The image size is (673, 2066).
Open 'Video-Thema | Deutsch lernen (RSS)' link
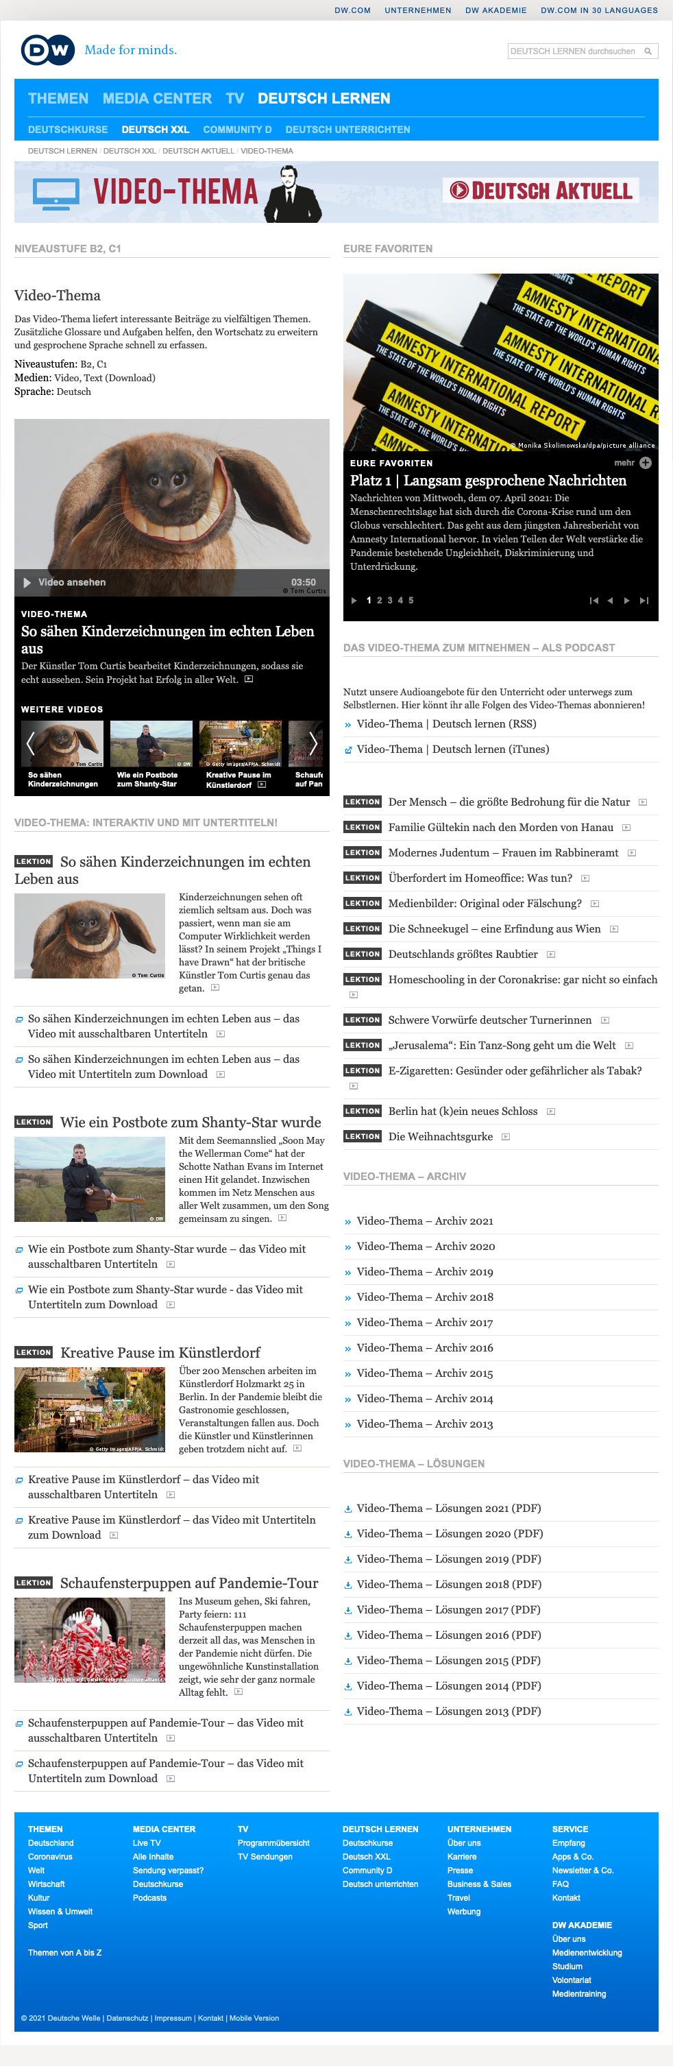(446, 724)
